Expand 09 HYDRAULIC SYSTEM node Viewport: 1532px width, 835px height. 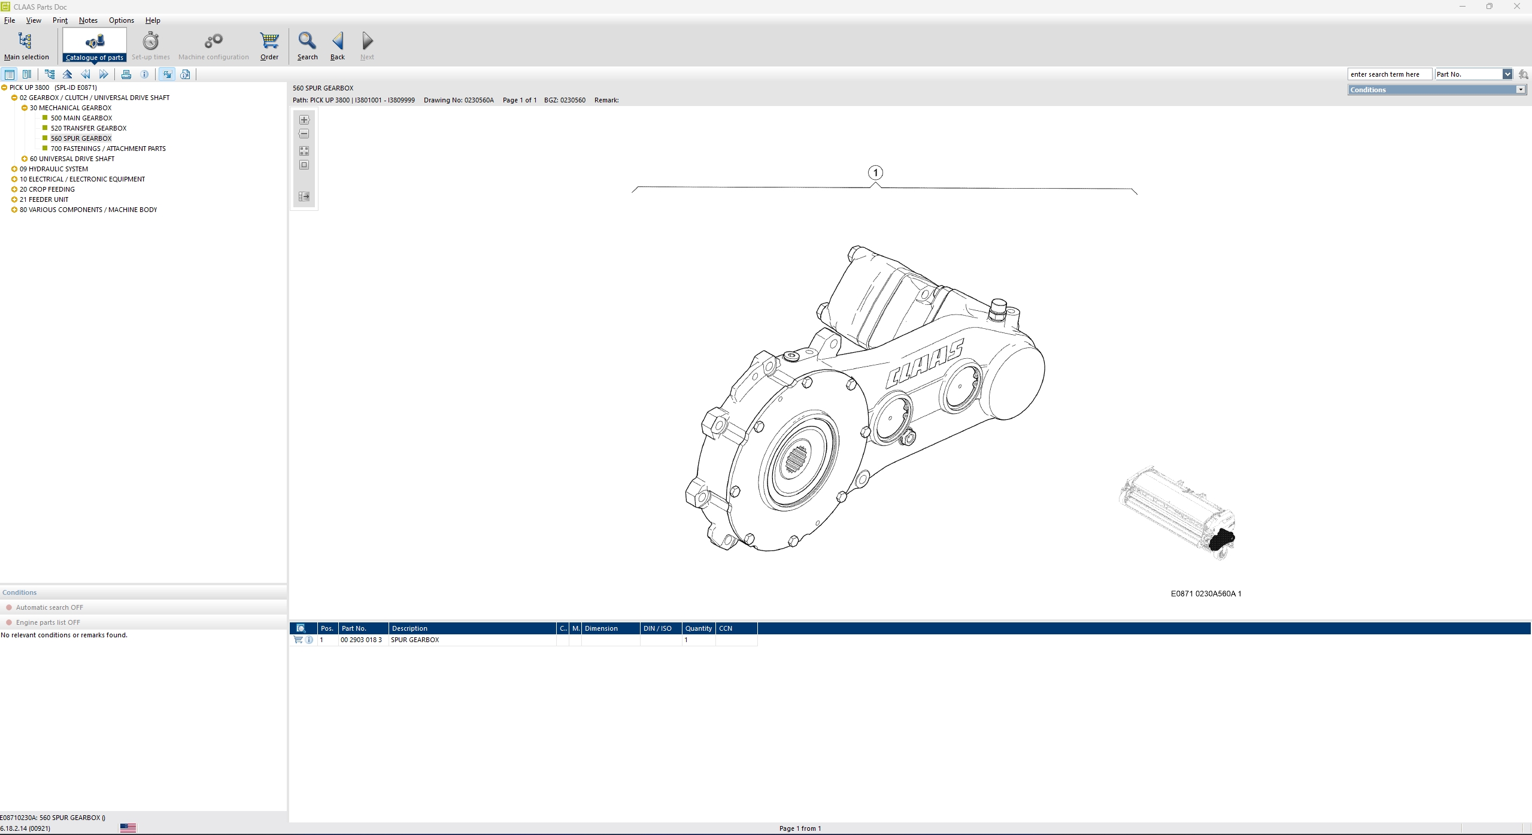point(14,169)
